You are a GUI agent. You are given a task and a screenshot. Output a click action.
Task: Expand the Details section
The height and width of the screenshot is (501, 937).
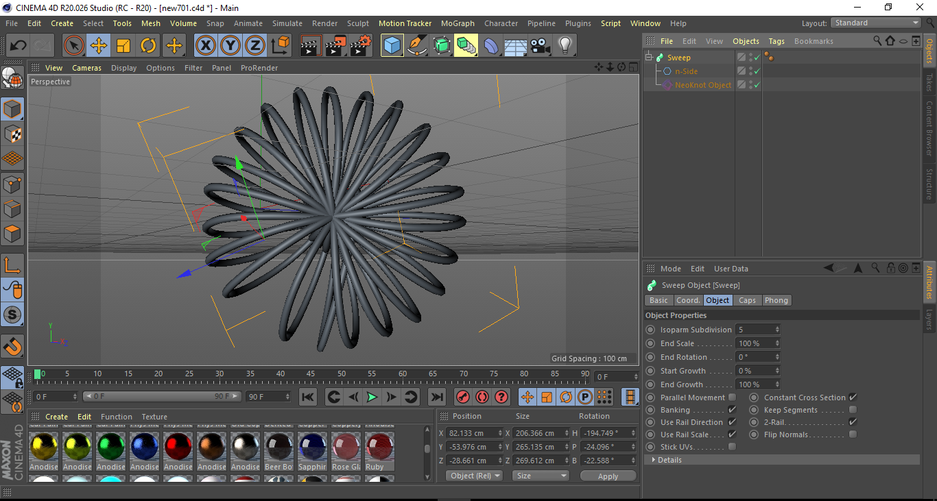pyautogui.click(x=654, y=460)
